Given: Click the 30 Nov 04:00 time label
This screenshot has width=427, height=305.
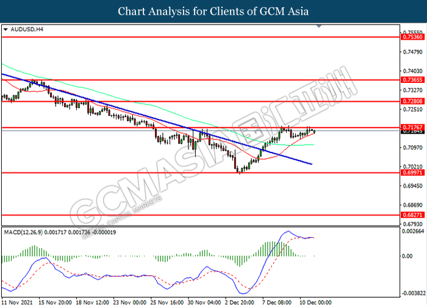Looking at the screenshot, I should 204,302.
